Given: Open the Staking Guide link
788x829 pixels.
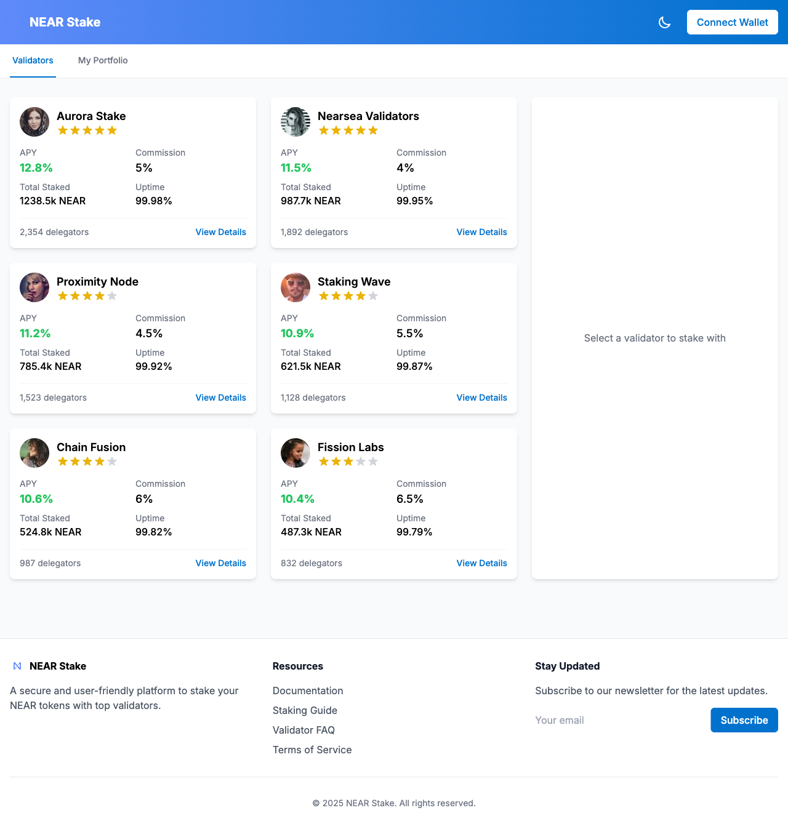Looking at the screenshot, I should coord(305,710).
